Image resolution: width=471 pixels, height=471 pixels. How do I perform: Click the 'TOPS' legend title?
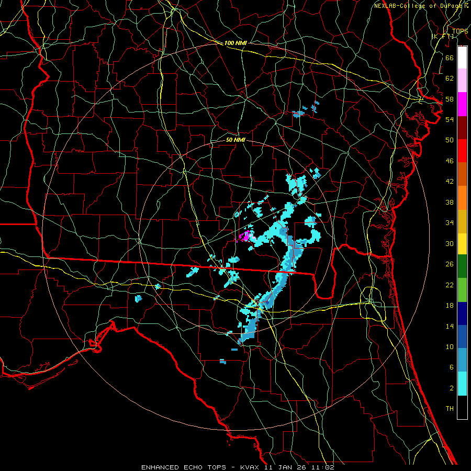[460, 31]
